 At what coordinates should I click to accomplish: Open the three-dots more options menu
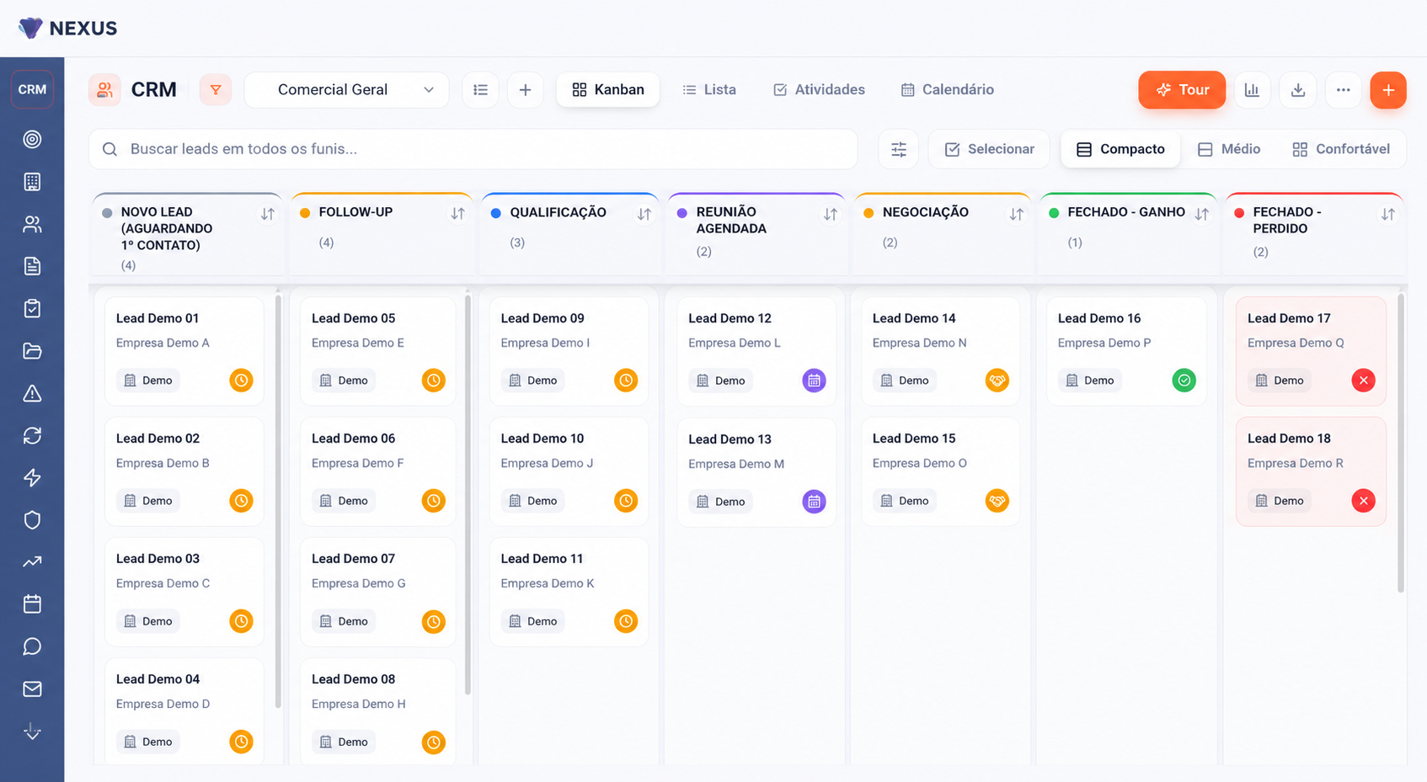point(1343,90)
